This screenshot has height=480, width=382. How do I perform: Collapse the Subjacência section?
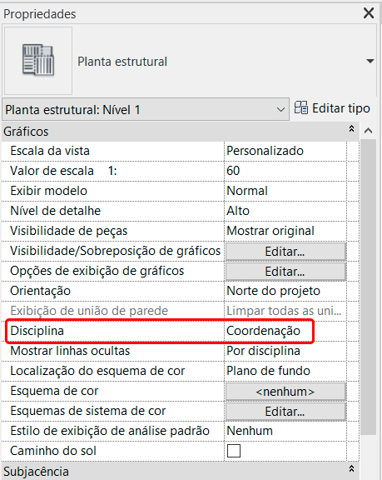click(352, 468)
